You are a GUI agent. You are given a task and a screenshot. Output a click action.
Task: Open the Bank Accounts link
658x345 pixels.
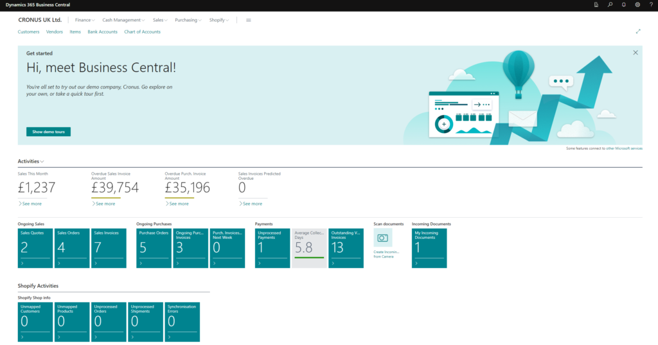pyautogui.click(x=102, y=32)
